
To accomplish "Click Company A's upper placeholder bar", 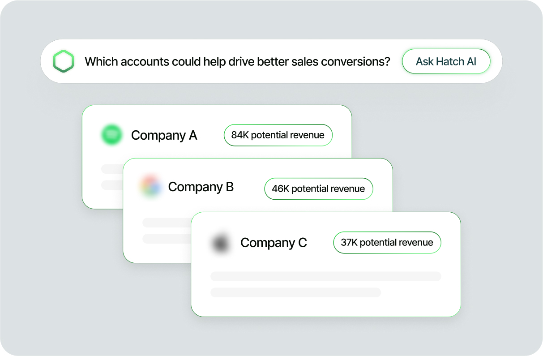I will 112,169.
